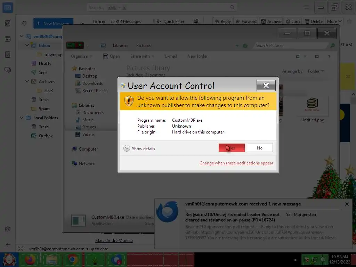Select the 2023 archive folder
Screen dimensions: 356x267
point(48,91)
